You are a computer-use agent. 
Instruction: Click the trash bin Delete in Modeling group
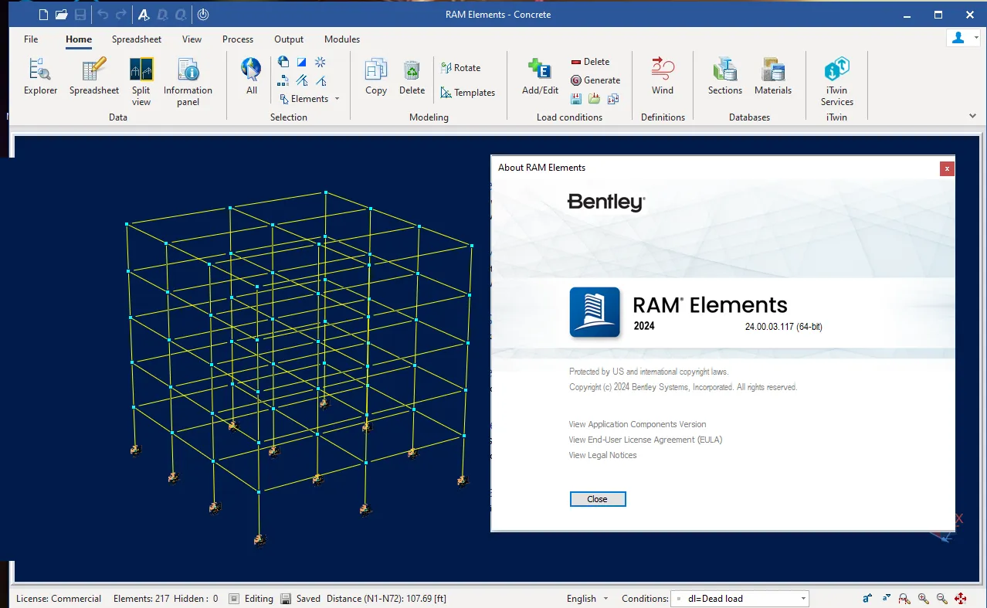pos(412,77)
